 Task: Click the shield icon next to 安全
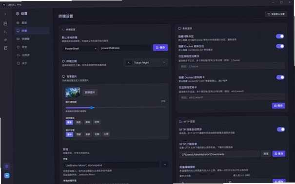tap(18, 47)
